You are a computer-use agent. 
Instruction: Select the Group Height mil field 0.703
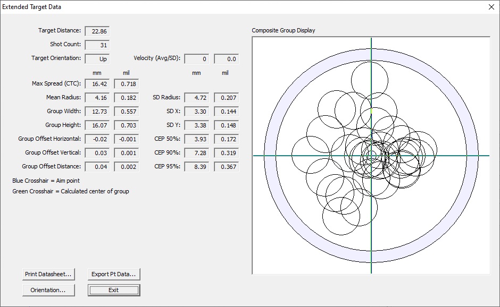click(126, 125)
